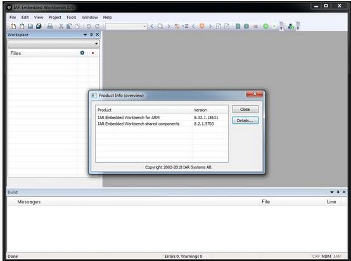Screen dimensions: 351x261
Task: Click the Details... button
Action: click(x=245, y=120)
